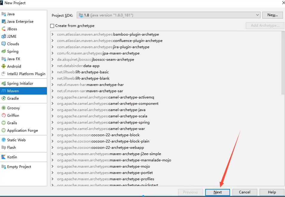The width and height of the screenshot is (285, 197).
Task: Click the Static Web globe icon
Action: pyautogui.click(x=4, y=140)
